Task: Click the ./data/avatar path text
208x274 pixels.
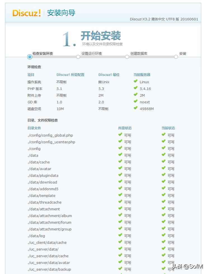Action: tap(39, 169)
